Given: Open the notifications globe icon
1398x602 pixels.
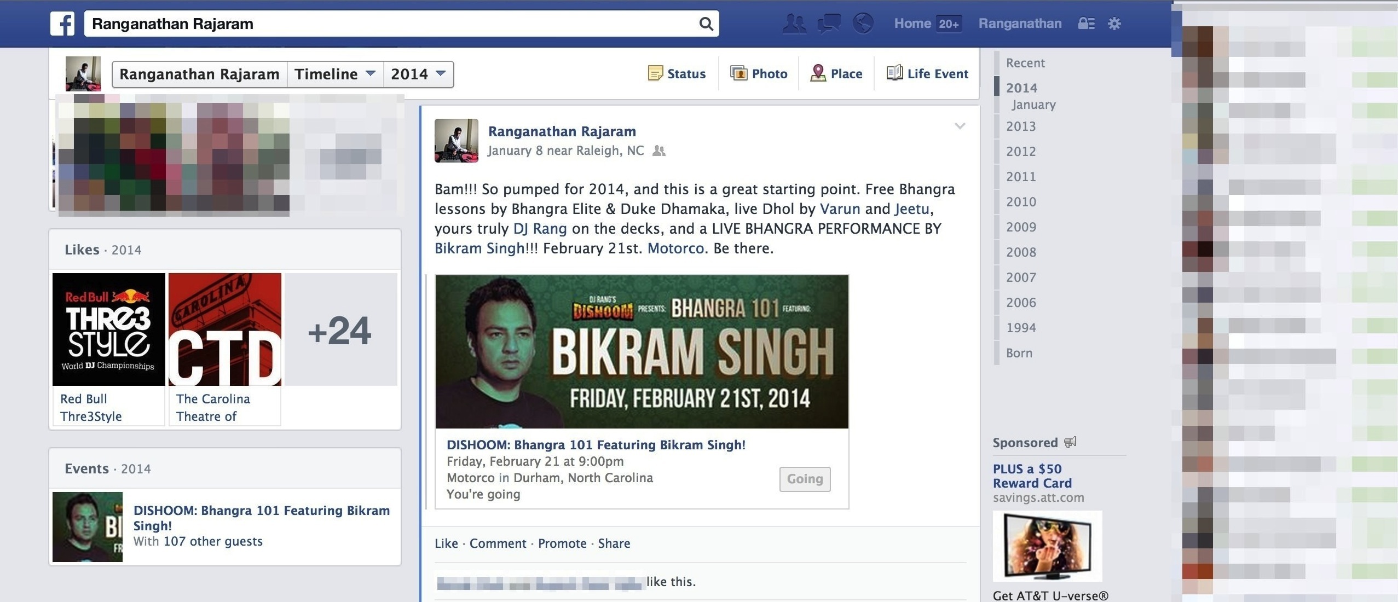Looking at the screenshot, I should pyautogui.click(x=863, y=24).
